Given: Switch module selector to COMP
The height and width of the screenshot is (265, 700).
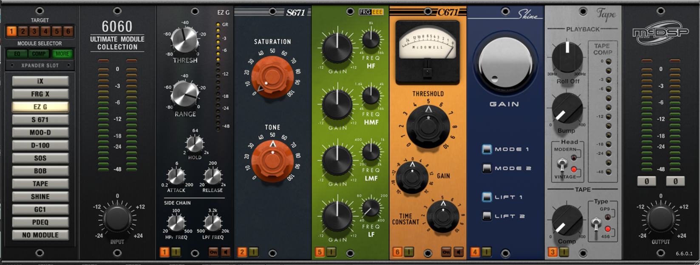Looking at the screenshot, I should [39, 54].
